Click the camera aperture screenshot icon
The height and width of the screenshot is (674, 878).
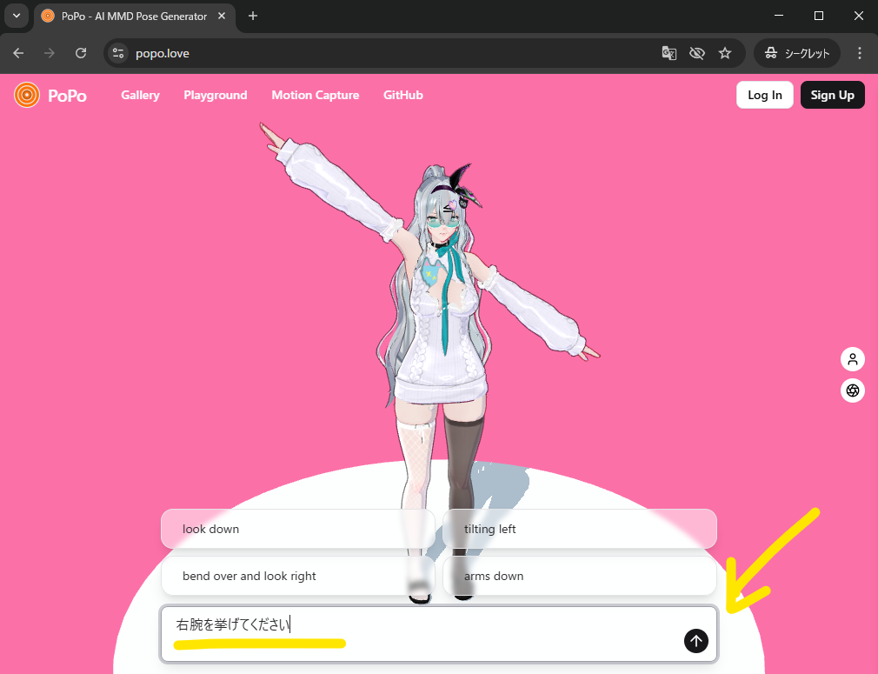coord(853,390)
